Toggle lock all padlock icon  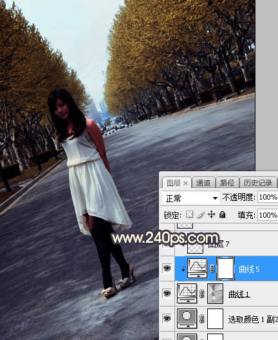222,214
